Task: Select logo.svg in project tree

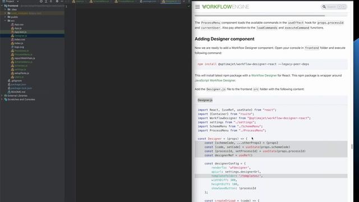Action: pos(19,47)
